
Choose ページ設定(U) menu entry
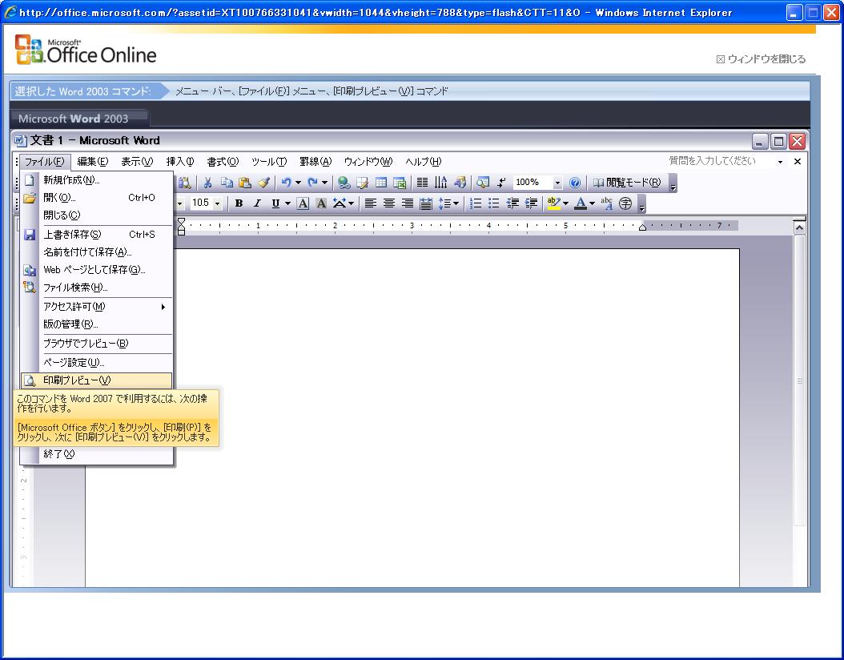(97, 362)
